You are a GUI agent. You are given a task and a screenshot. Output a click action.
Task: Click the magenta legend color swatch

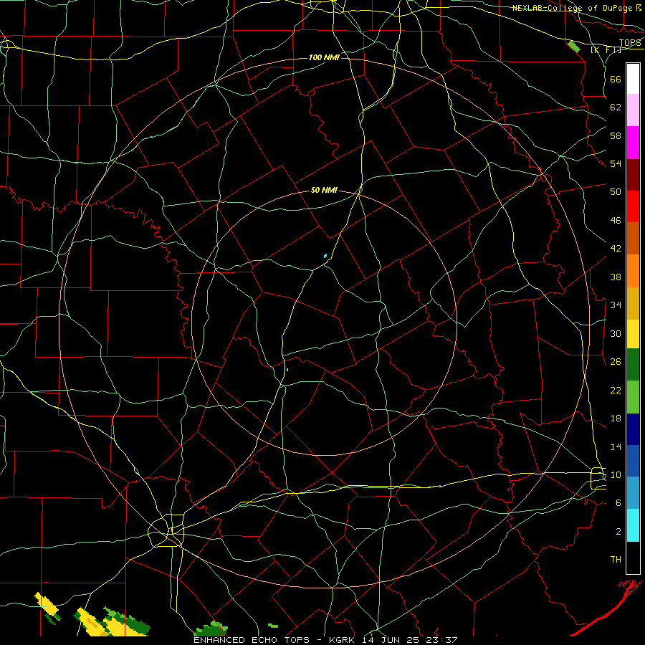pyautogui.click(x=633, y=143)
